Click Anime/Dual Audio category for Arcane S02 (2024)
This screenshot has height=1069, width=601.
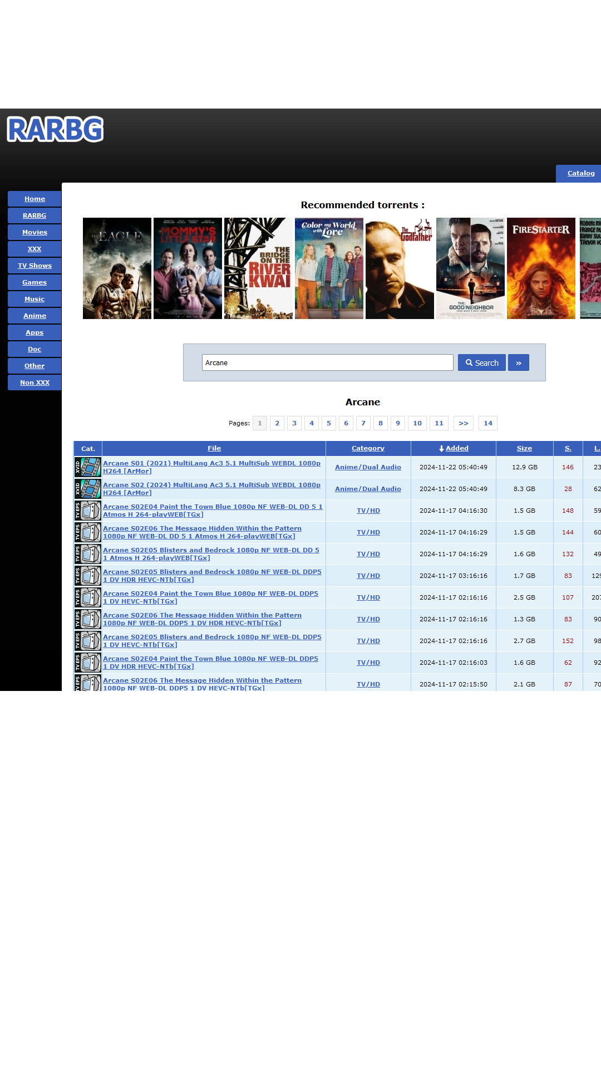point(368,489)
